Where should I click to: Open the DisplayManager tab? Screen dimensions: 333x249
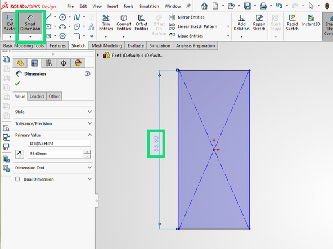point(78,63)
